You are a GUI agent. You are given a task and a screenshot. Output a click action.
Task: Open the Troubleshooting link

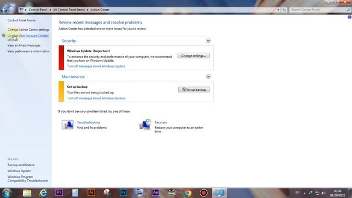click(x=89, y=122)
